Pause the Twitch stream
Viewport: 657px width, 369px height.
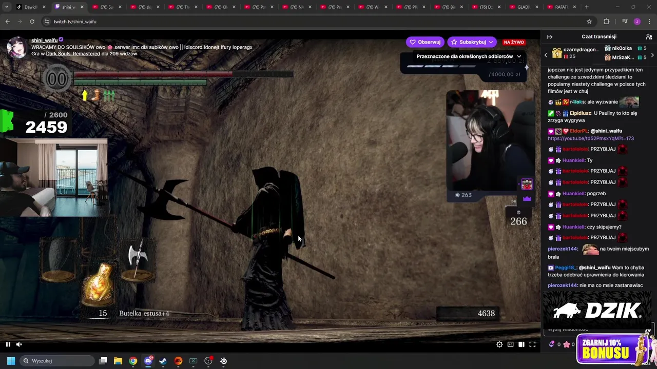pos(8,344)
